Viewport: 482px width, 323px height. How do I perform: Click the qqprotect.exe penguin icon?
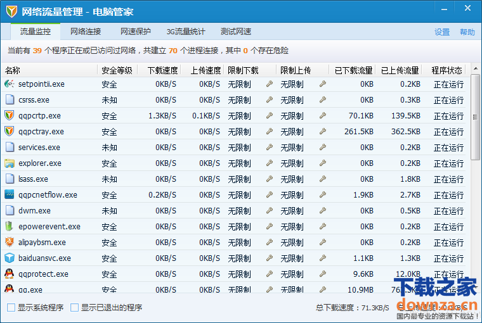coord(10,274)
